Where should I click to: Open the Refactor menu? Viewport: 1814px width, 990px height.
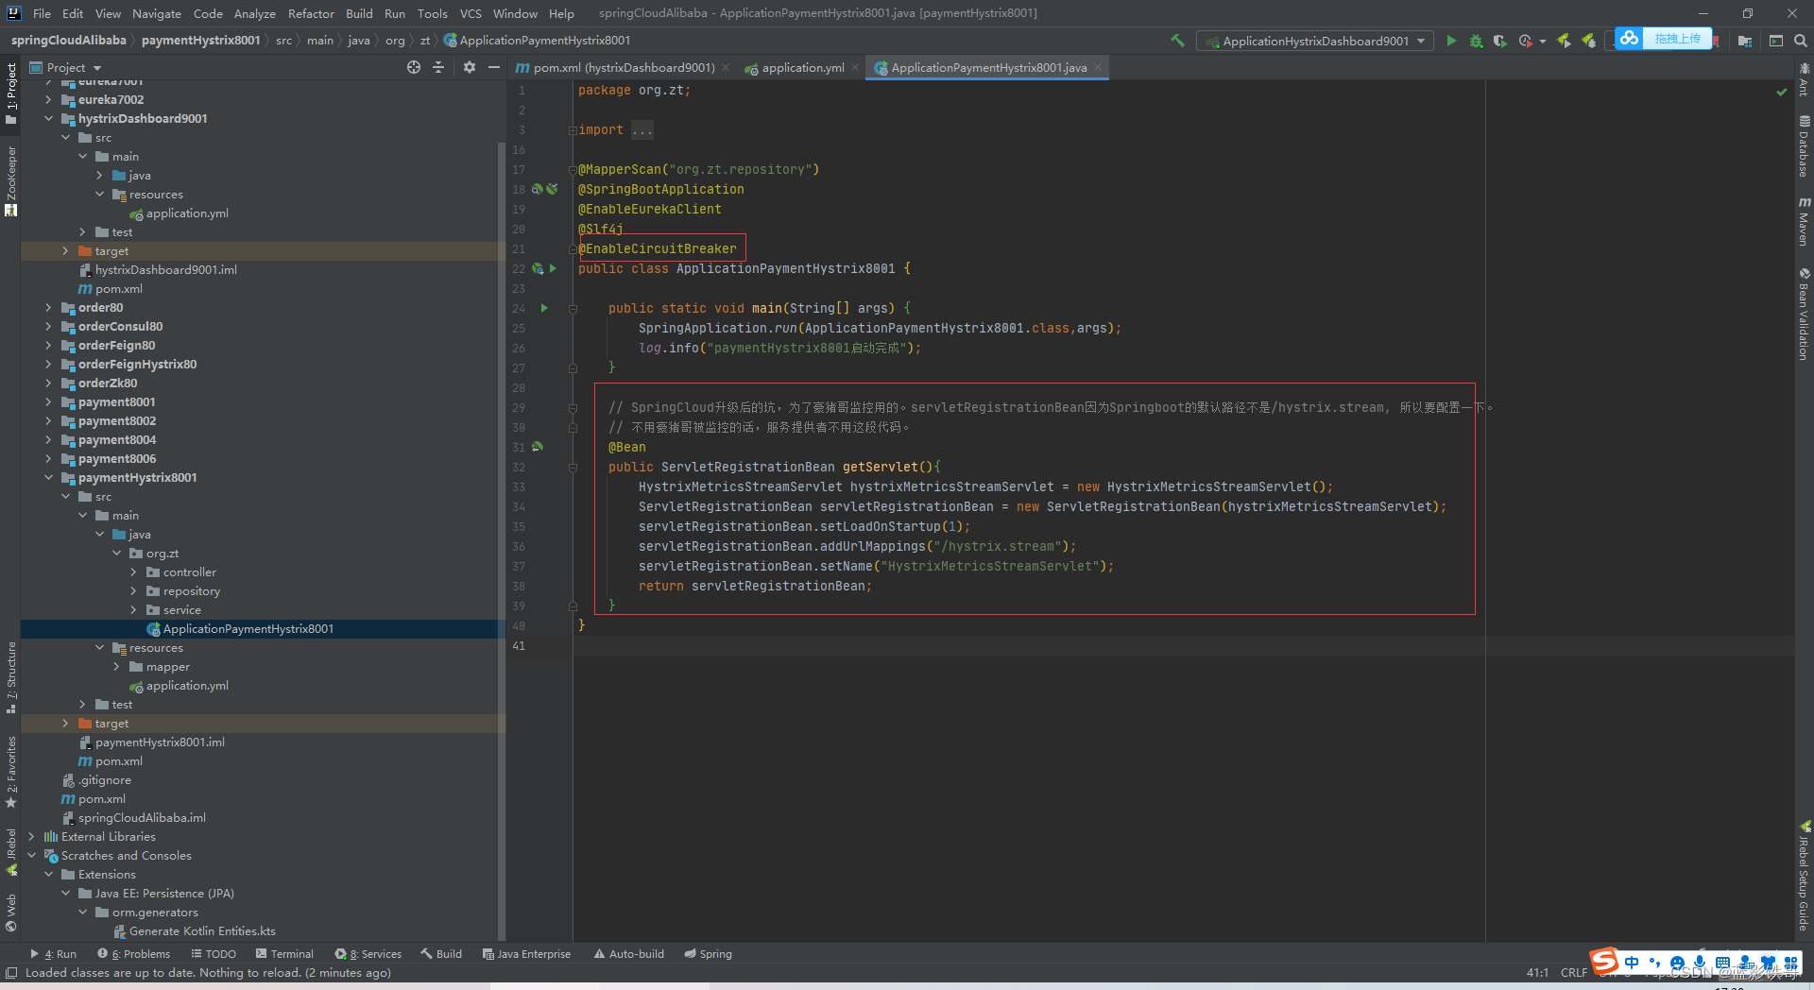[311, 13]
